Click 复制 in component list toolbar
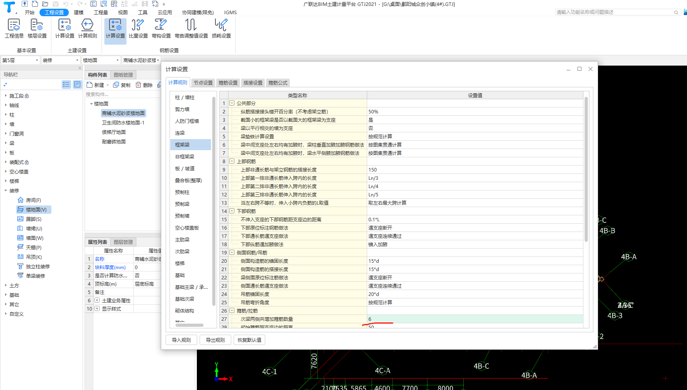The width and height of the screenshot is (687, 390). [122, 85]
